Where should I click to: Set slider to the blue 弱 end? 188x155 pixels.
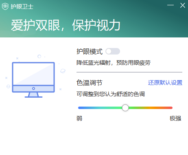tap(79, 108)
